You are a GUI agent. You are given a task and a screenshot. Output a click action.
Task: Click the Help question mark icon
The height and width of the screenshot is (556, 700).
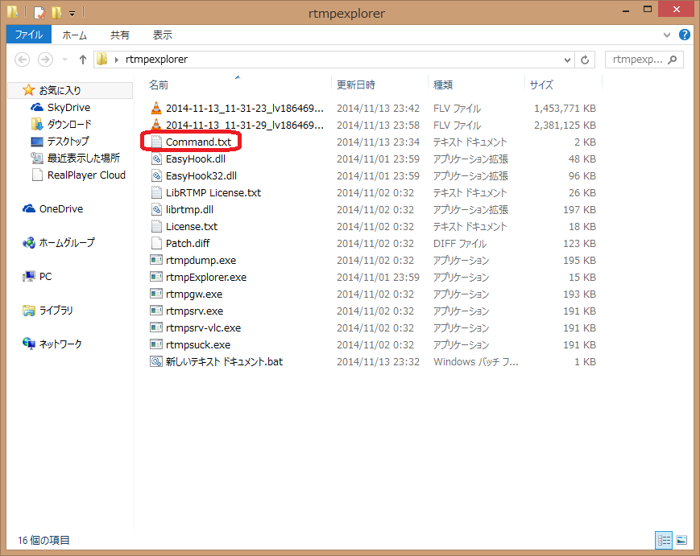tap(684, 35)
